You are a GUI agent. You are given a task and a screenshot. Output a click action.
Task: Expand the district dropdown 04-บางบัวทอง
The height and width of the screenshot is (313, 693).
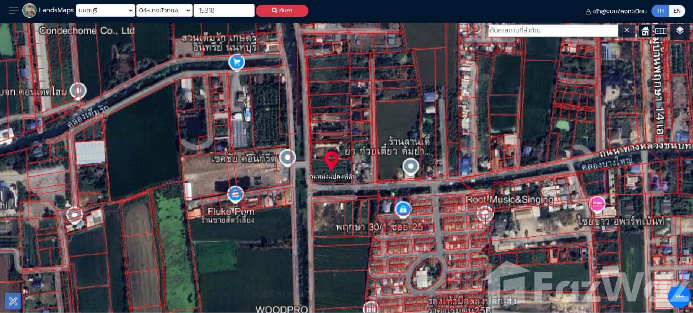[x=164, y=10]
